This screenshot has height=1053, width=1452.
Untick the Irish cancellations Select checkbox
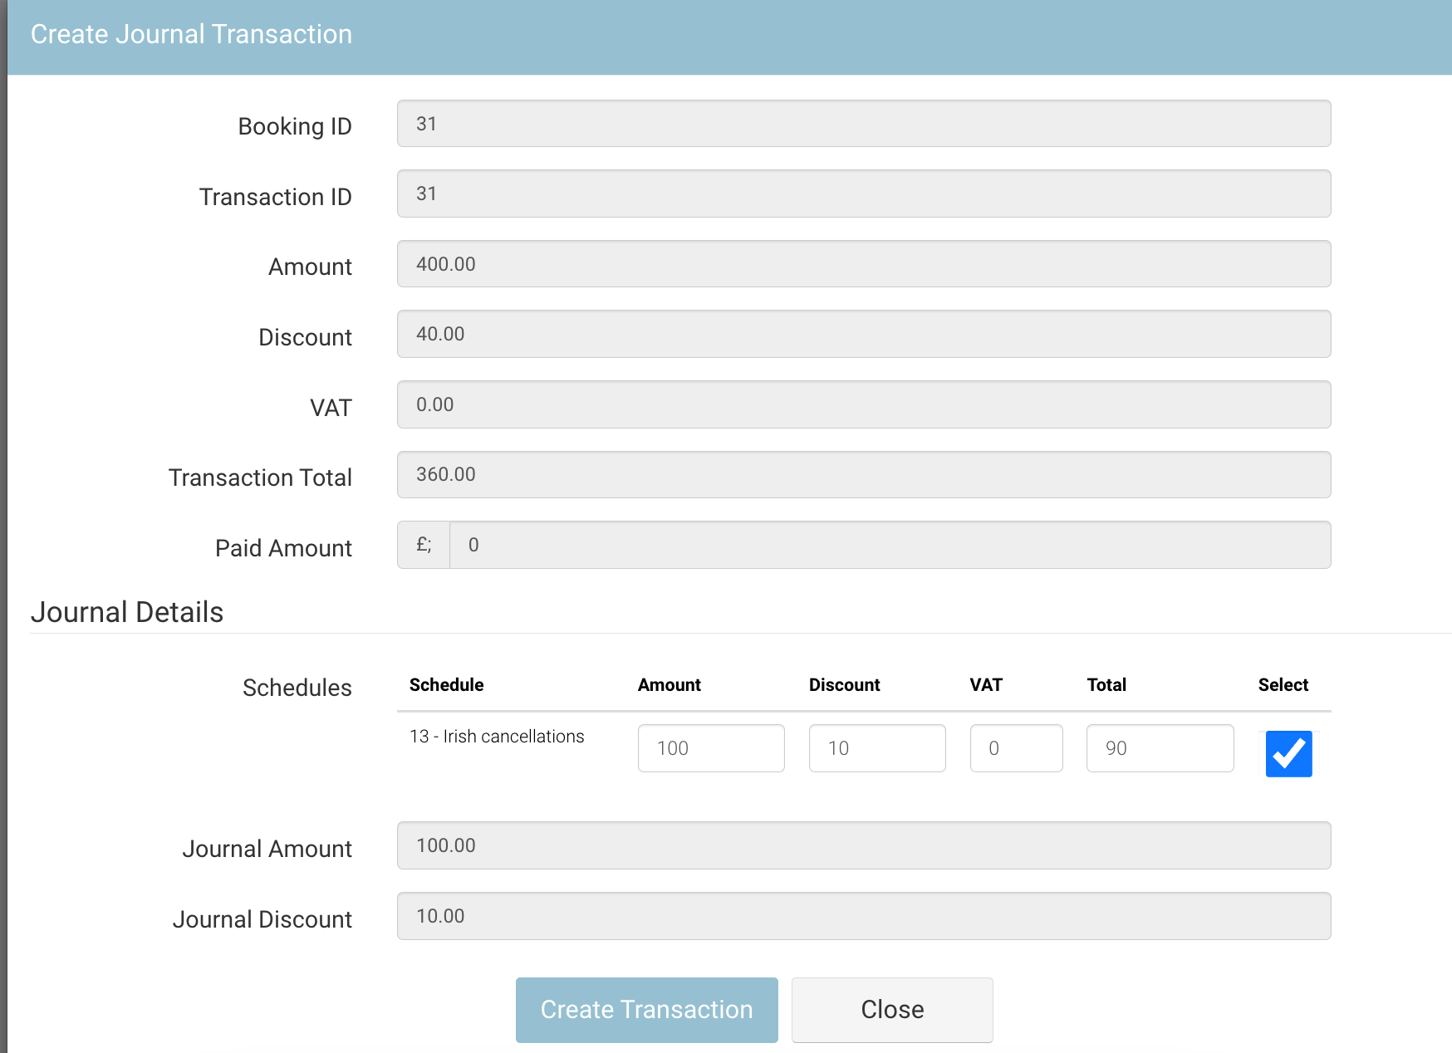click(x=1288, y=754)
